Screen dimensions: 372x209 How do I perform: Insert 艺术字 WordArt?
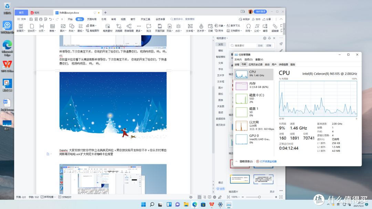tap(201, 26)
